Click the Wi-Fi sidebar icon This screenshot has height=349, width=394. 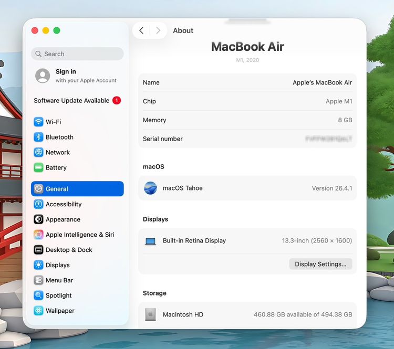(38, 122)
